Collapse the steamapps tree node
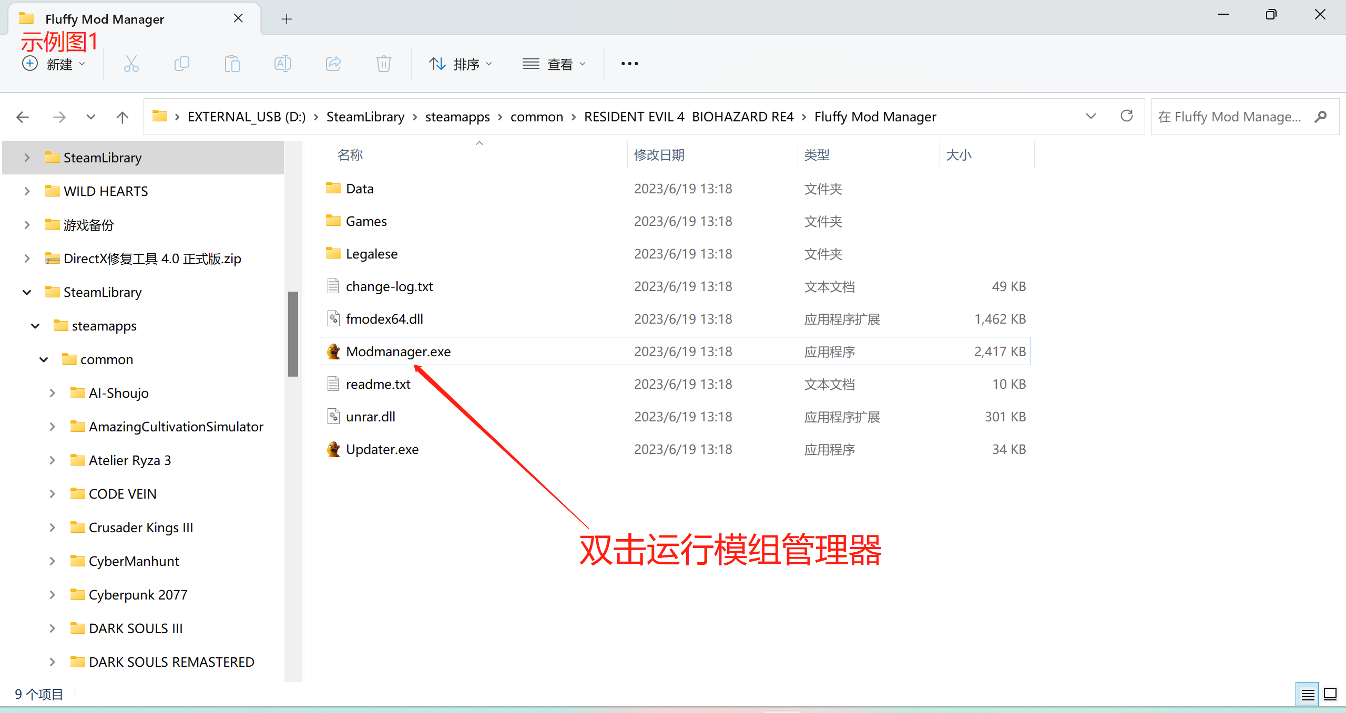This screenshot has height=713, width=1346. [35, 326]
